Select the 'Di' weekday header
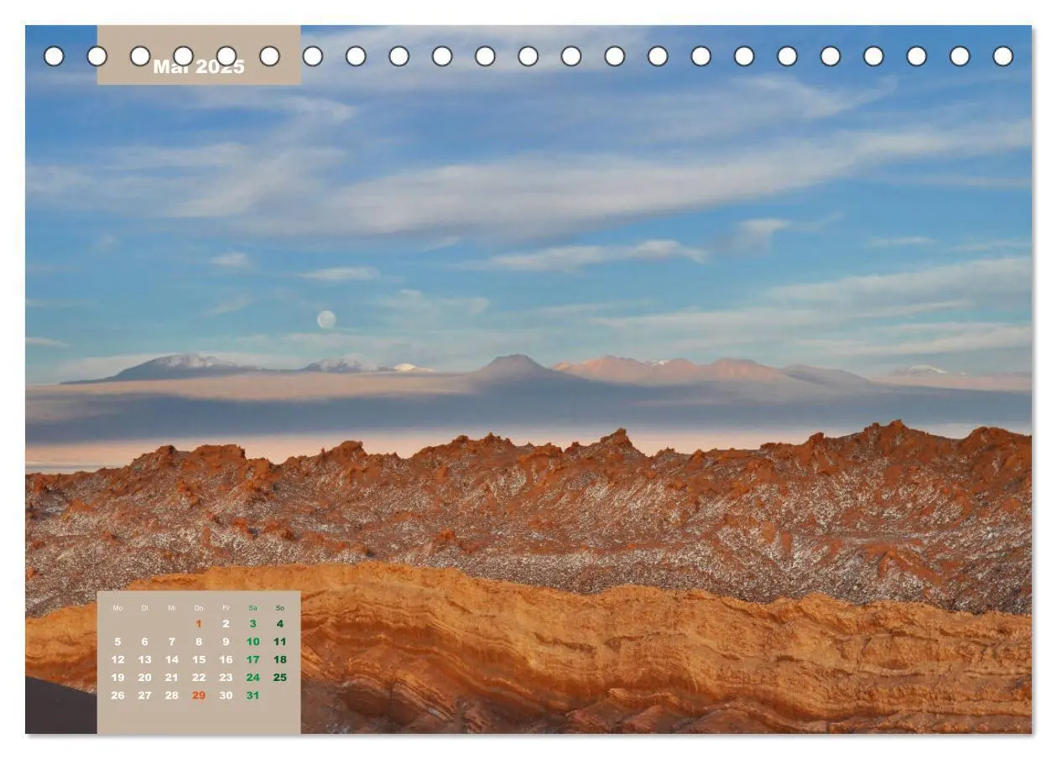1057x759 pixels. click(144, 608)
